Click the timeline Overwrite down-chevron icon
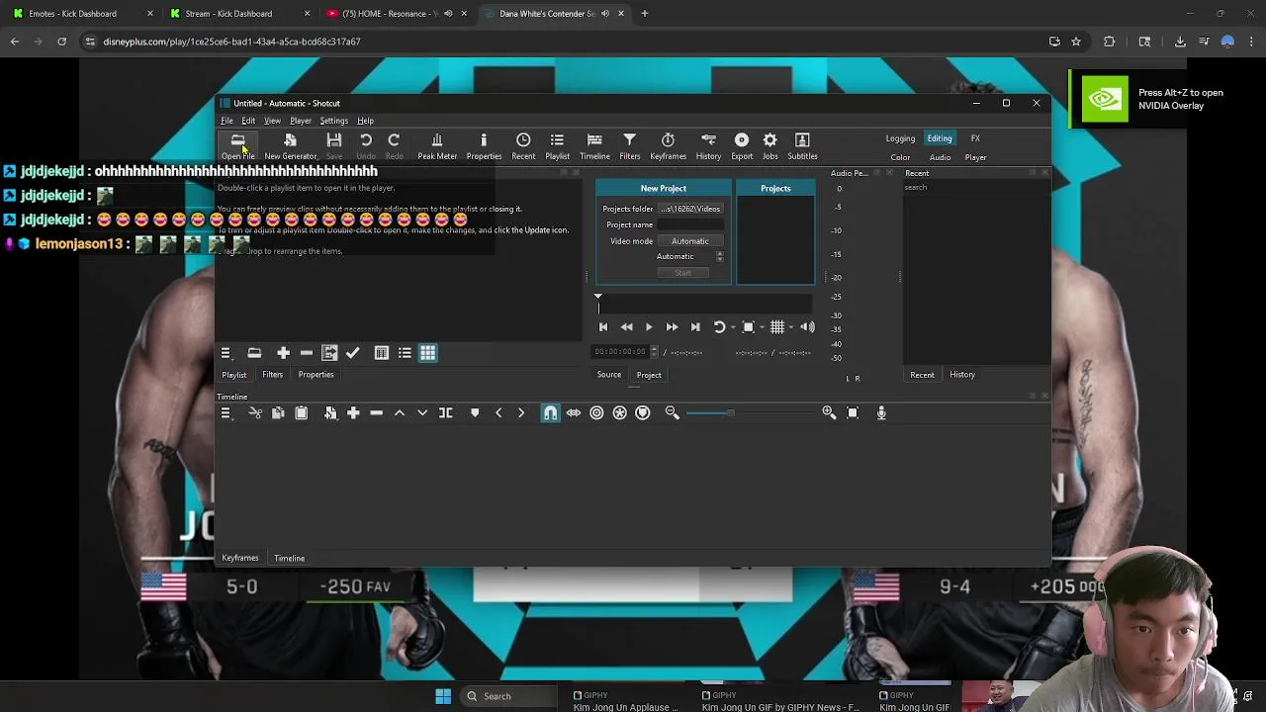The height and width of the screenshot is (712, 1266). pos(422,412)
